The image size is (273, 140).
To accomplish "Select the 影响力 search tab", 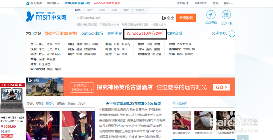I will 140,10.
